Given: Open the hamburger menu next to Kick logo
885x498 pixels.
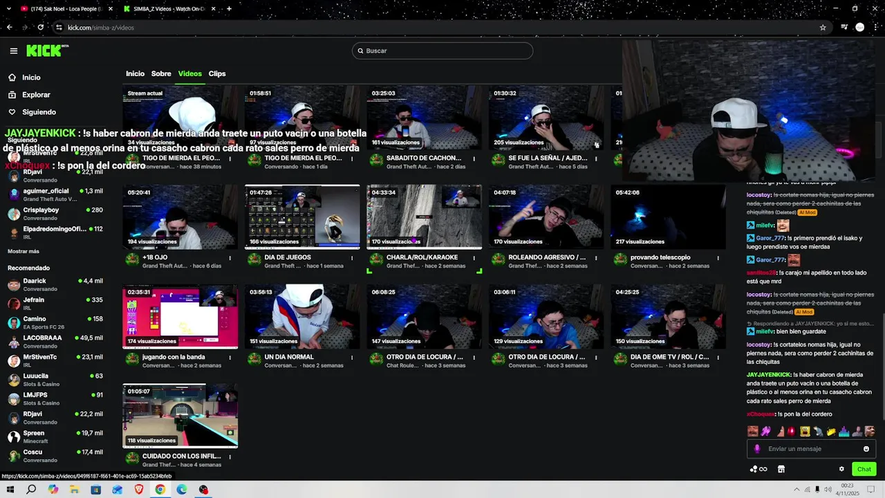Looking at the screenshot, I should tap(13, 50).
